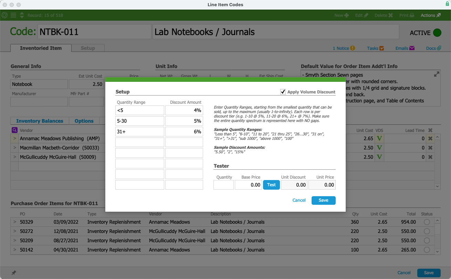Click the Tester Quantity input field
Image resolution: width=451 pixels, height=279 pixels.
223,185
